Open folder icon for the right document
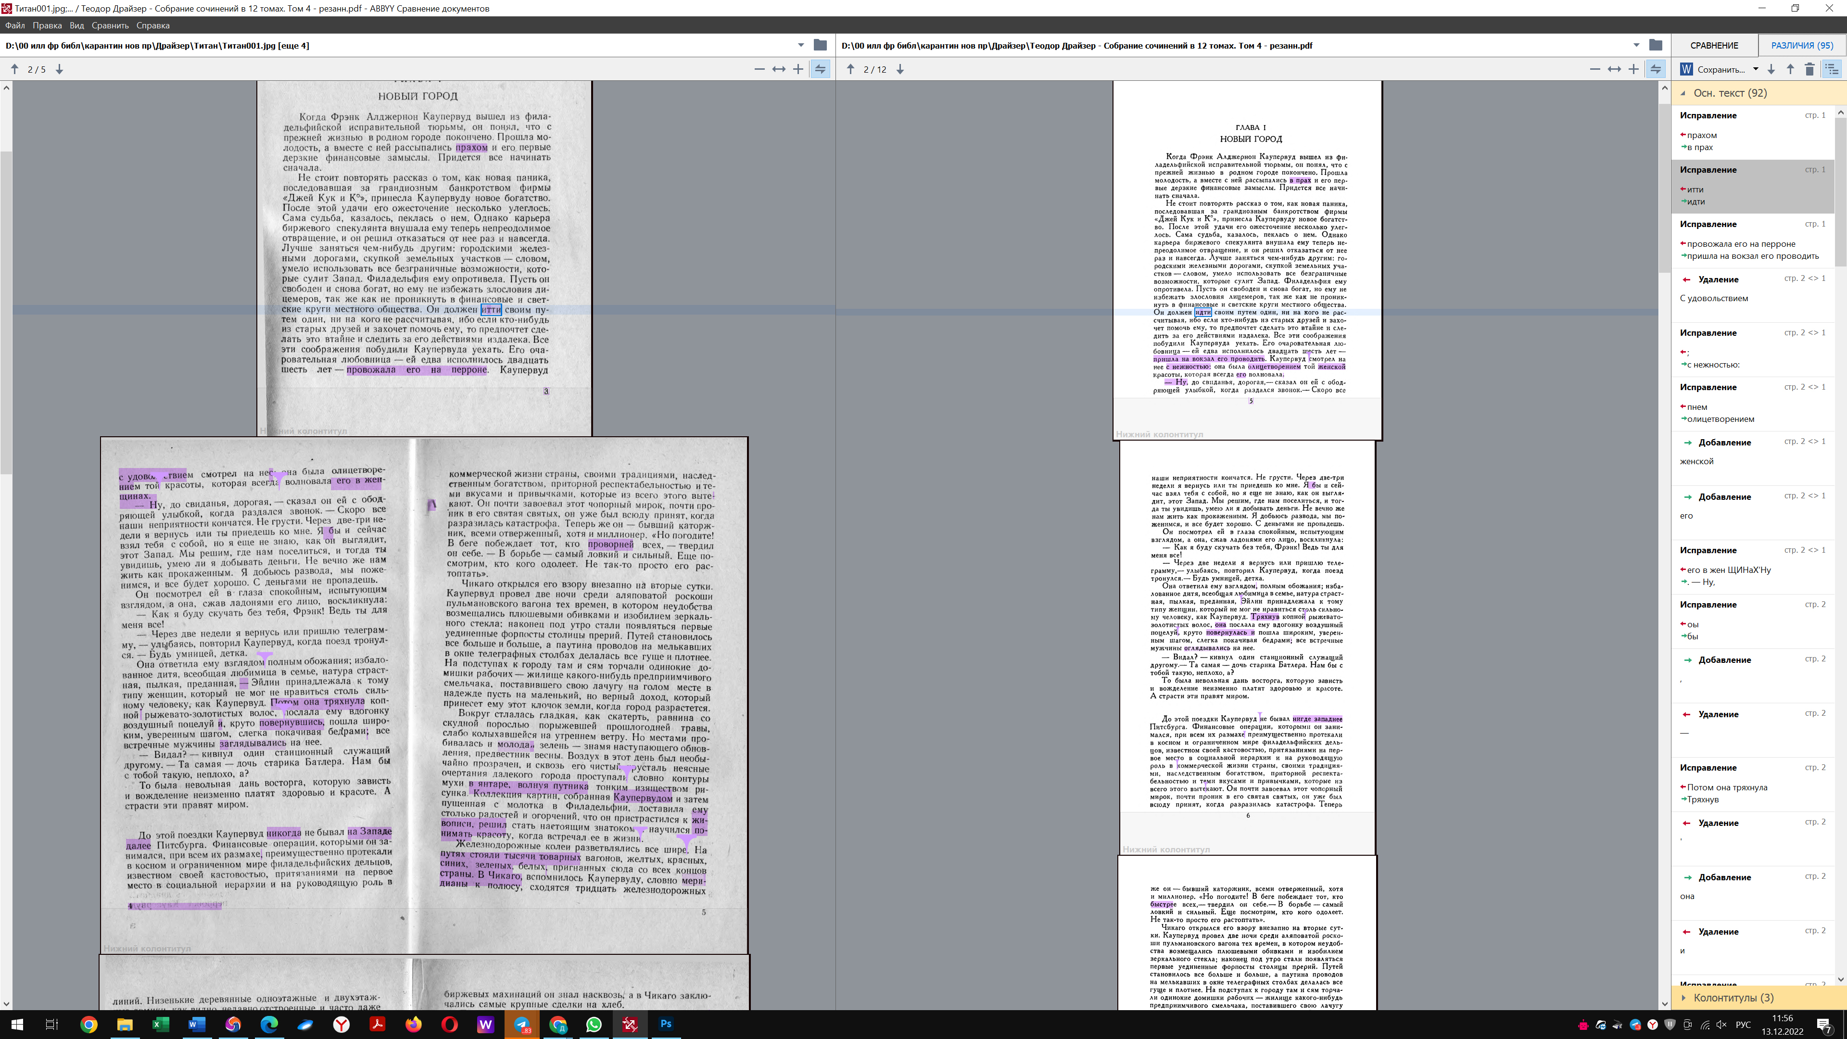The image size is (1847, 1039). (x=1656, y=45)
